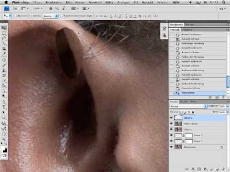The width and height of the screenshot is (230, 172).
Task: Open lower collapsed dock panel icon
Action: pyautogui.click(x=164, y=35)
